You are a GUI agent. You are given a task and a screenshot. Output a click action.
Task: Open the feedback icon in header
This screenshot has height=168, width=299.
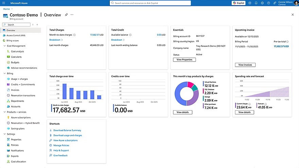tap(275, 3)
